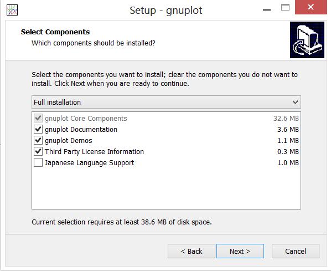
Task: Minimize the Setup window
Action: 267,10
